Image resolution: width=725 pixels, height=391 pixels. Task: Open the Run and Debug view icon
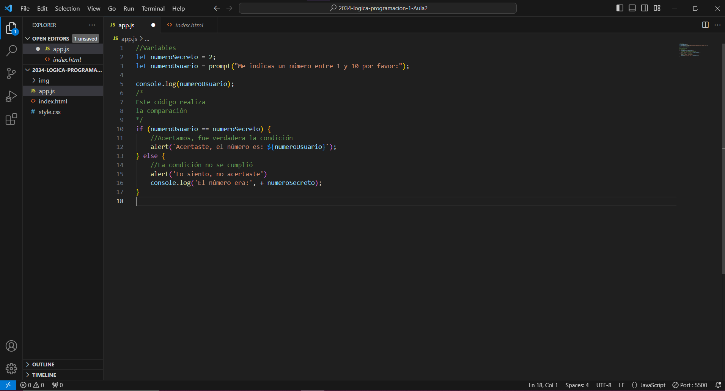(x=11, y=96)
